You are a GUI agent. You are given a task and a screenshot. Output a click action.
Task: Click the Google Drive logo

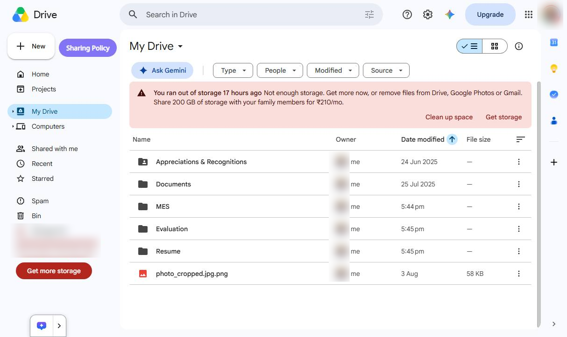point(21,14)
